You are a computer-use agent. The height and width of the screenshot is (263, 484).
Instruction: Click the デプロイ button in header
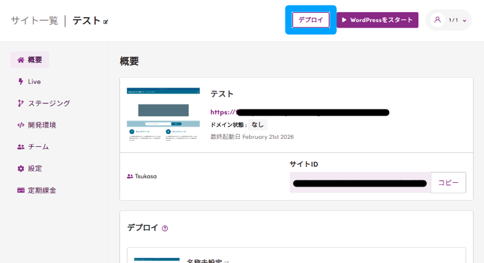311,20
